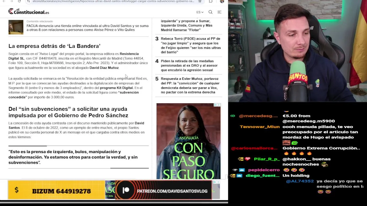Image resolution: width=367 pixels, height=206 pixels.
Task: Go forward with the browser forward arrow
Action: point(11,1)
